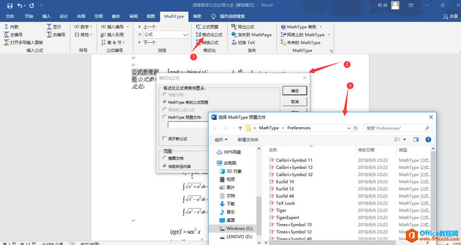Select the Euclid 12 preference file
This screenshot has height=245, width=461.
coord(285,188)
